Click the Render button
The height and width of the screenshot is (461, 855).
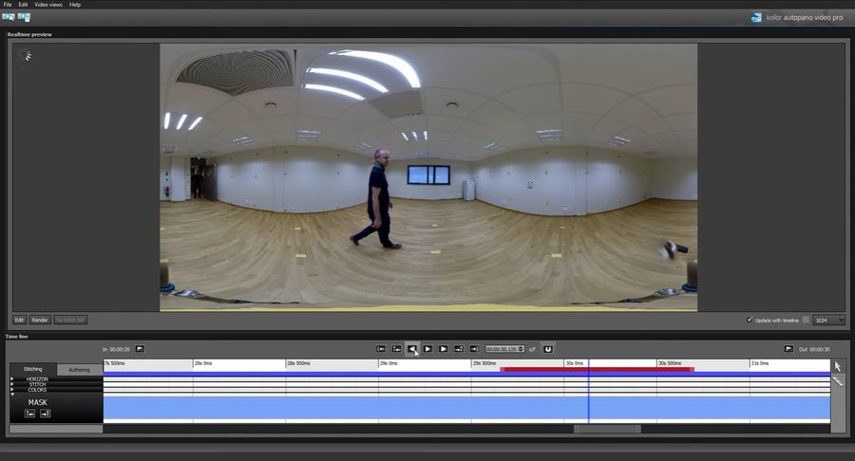[x=40, y=320]
